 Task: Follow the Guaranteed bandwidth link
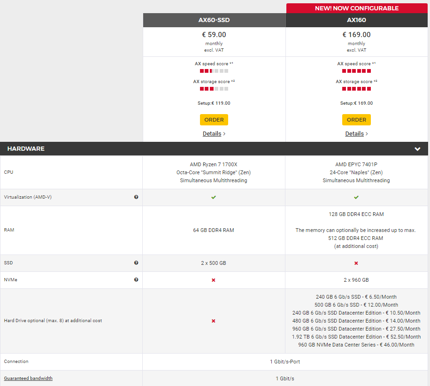[28, 378]
